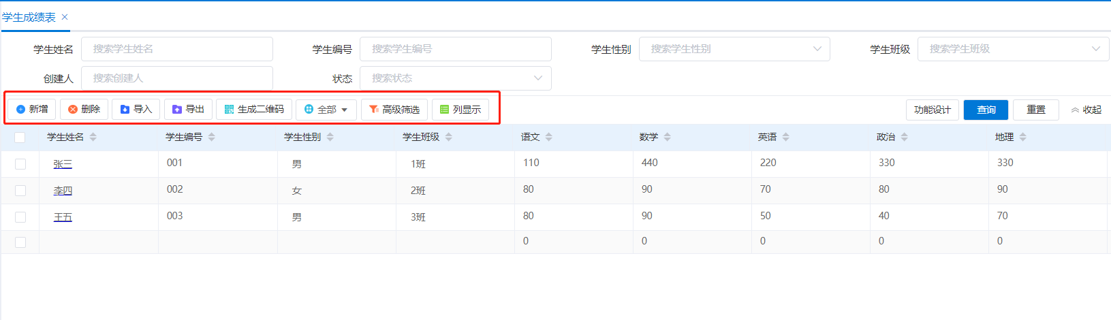
Task: Click 生成二维码 QR code button
Action: point(254,109)
